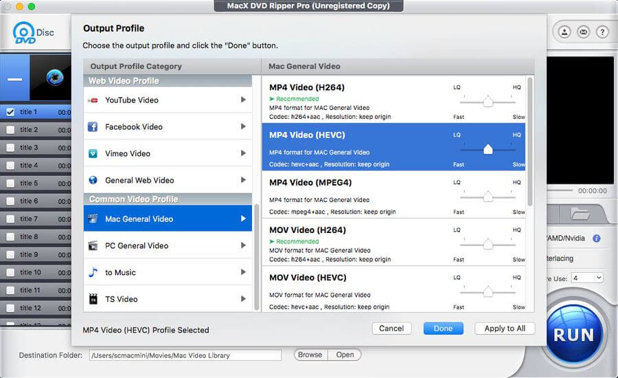
Task: Click the General Web Video globe icon
Action: point(93,180)
